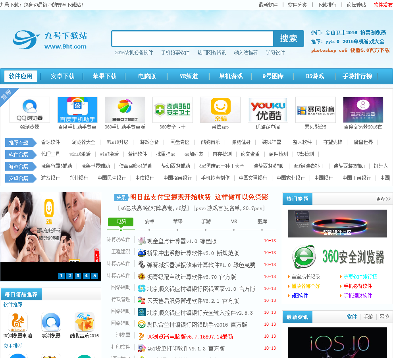The height and width of the screenshot is (358, 393).
Task: Click icon beside 桥梁冲击系数计算软件
Action: (142, 253)
